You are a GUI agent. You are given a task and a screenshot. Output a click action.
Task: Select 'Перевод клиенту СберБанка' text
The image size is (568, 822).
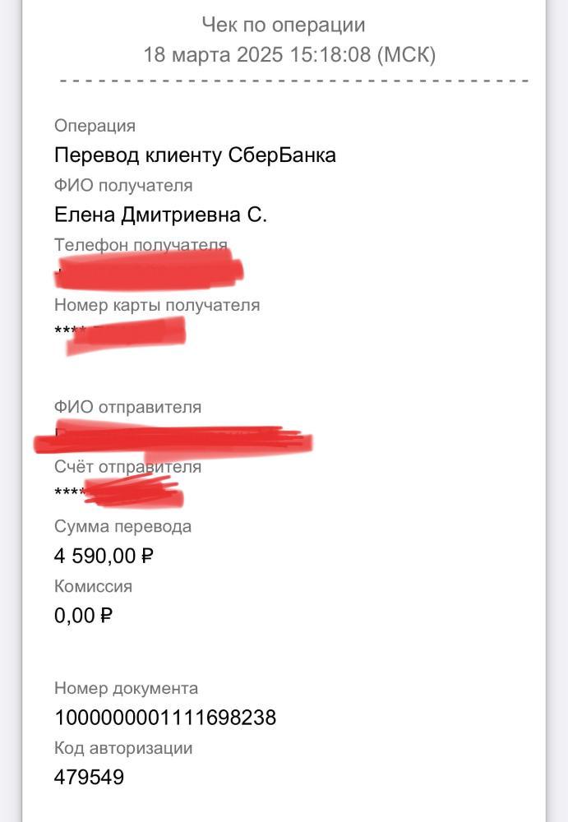(195, 155)
